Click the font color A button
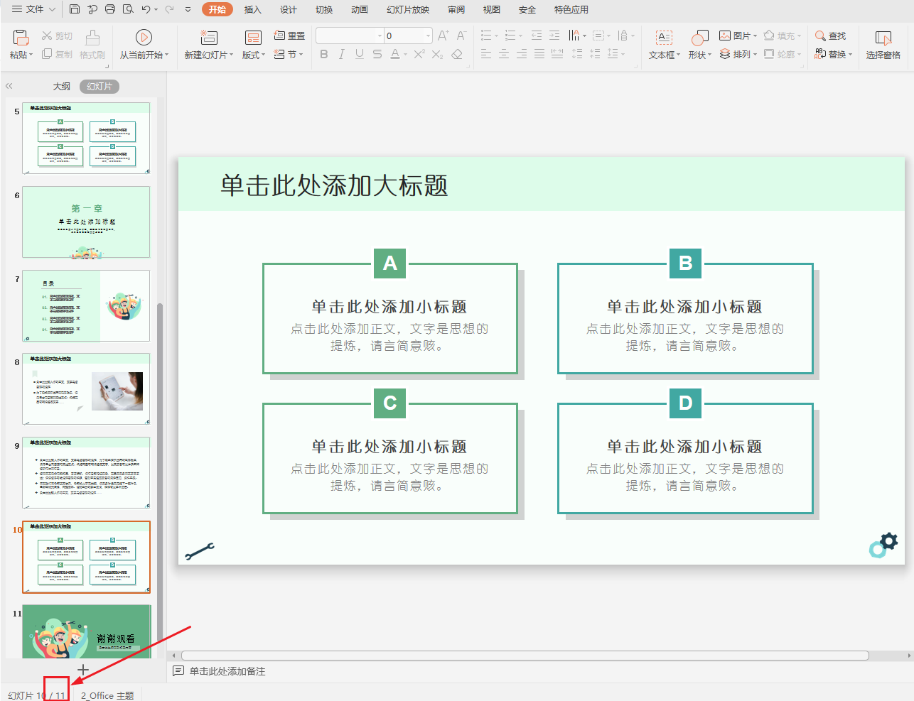The height and width of the screenshot is (701, 914). point(395,54)
